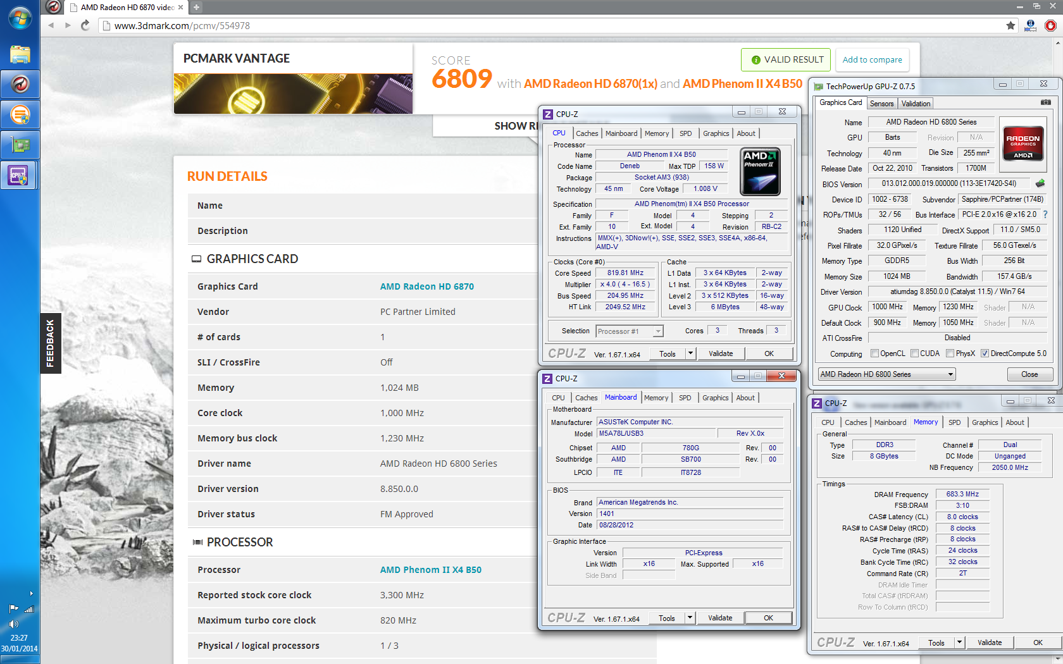Show hidden tray icons arrow
The width and height of the screenshot is (1063, 664).
click(31, 593)
